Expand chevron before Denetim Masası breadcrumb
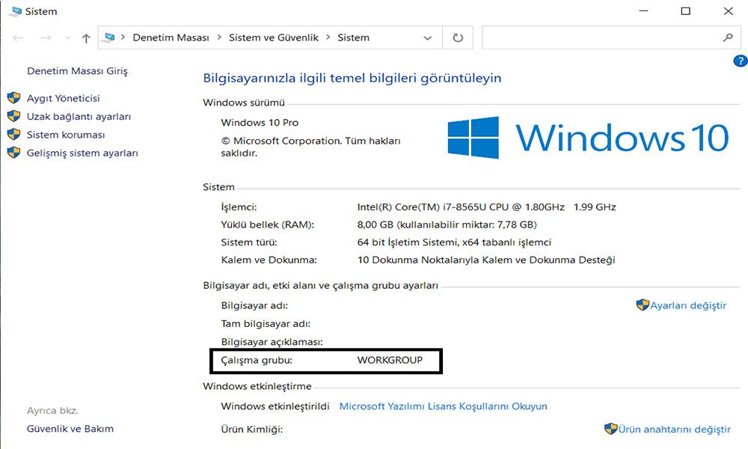 click(x=123, y=37)
